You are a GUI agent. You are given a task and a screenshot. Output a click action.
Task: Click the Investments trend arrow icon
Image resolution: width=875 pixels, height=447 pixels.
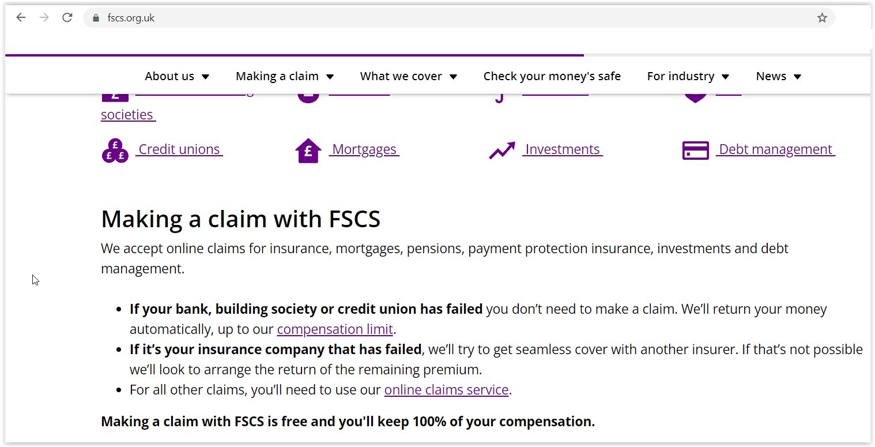(501, 151)
